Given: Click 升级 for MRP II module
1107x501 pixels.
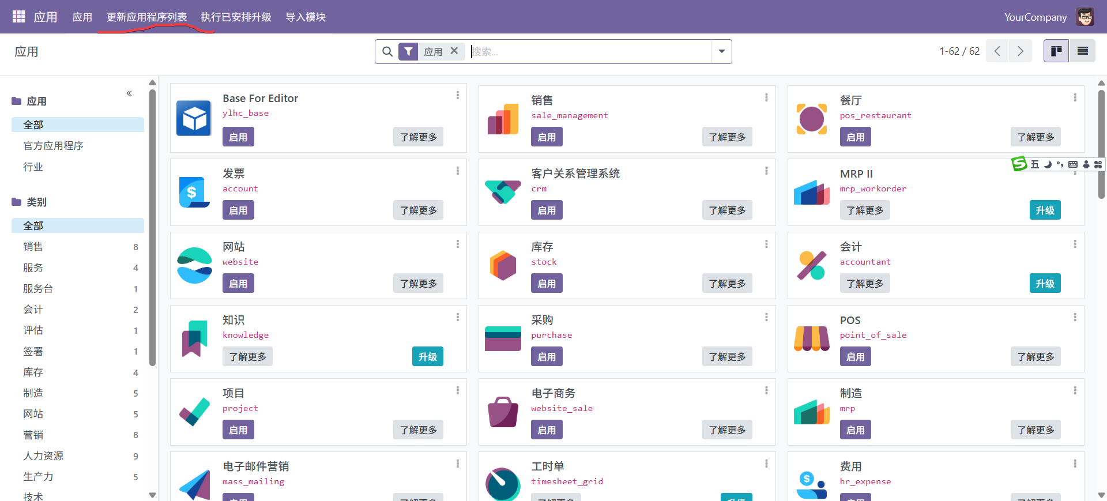Looking at the screenshot, I should point(1044,210).
